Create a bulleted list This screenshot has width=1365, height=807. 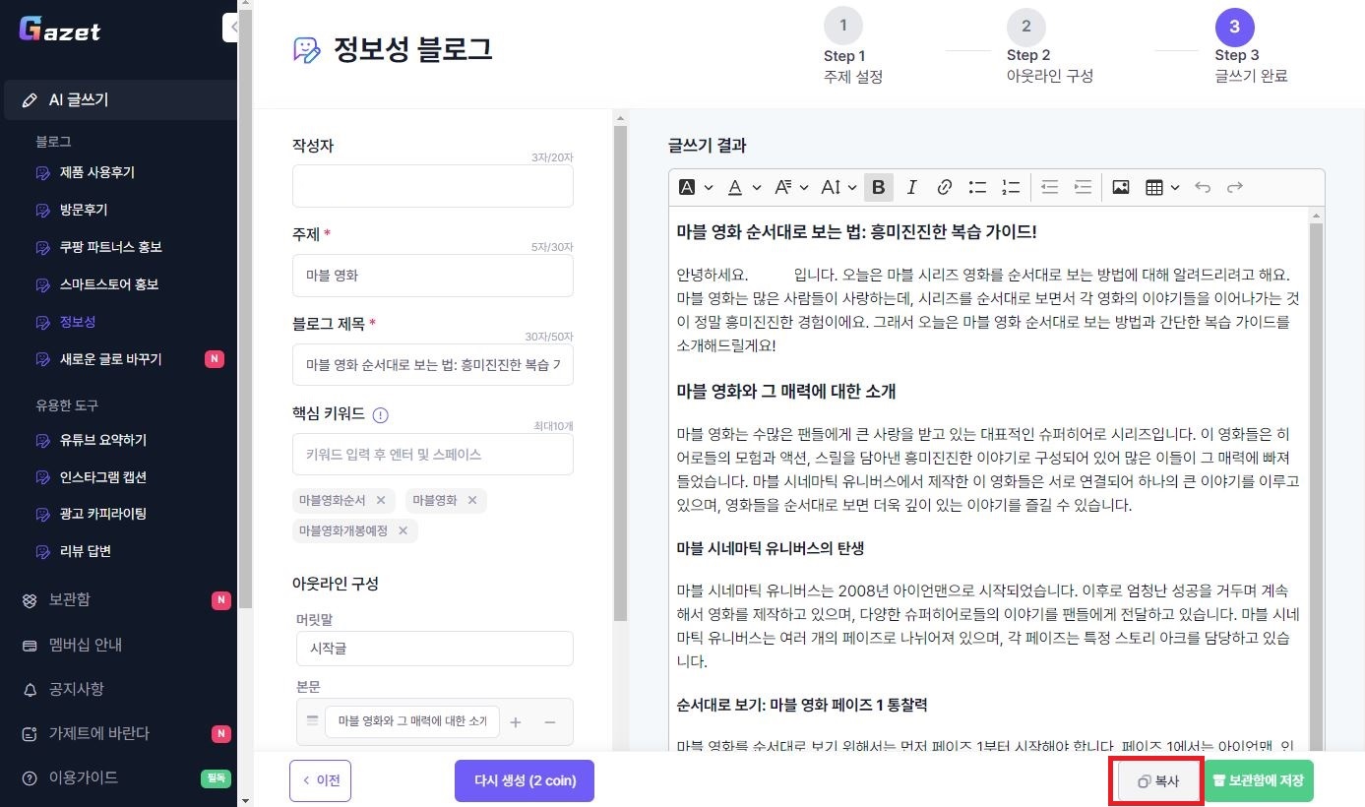[977, 187]
